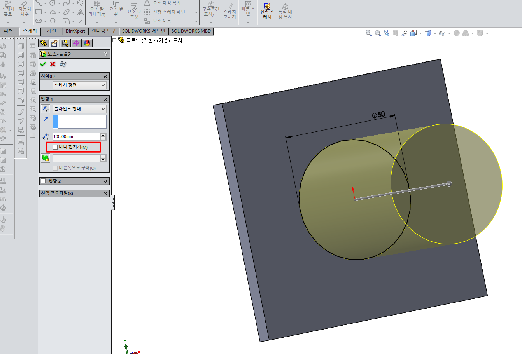Click the View Orientation cube icon

pyautogui.click(x=413, y=33)
